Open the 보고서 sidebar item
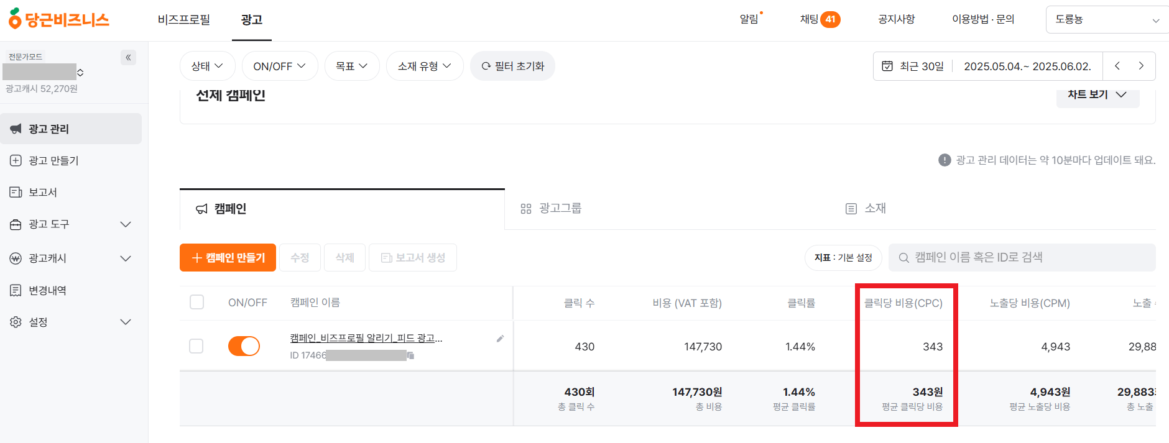This screenshot has width=1169, height=443. coord(41,192)
